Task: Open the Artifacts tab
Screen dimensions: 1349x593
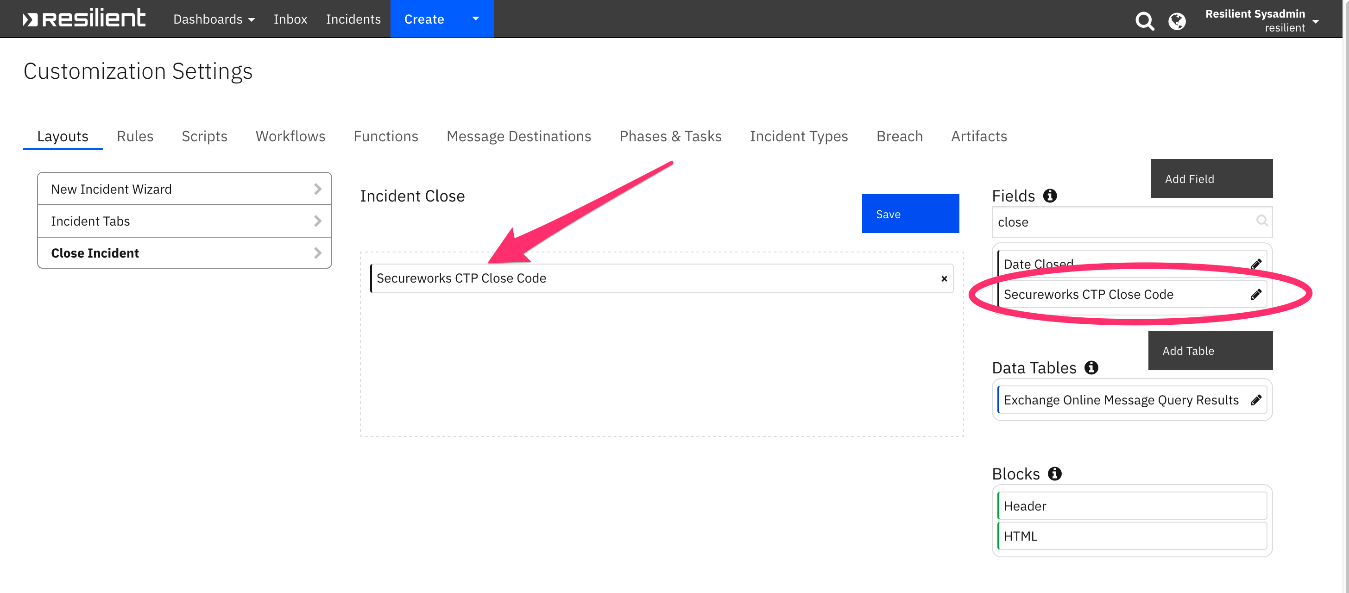Action: [979, 136]
